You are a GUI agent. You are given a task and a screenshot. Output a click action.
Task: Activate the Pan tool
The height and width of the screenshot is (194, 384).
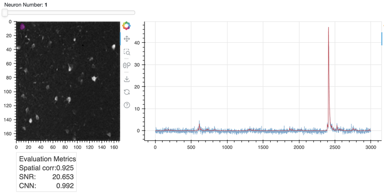click(127, 39)
